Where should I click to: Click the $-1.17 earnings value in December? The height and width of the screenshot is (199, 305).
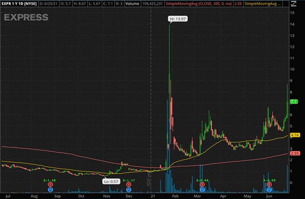click(x=129, y=180)
